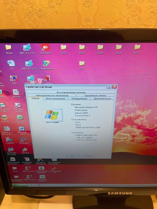Open the AnyDesk desktop shortcut
The width and height of the screenshot is (157, 209).
coord(45,49)
